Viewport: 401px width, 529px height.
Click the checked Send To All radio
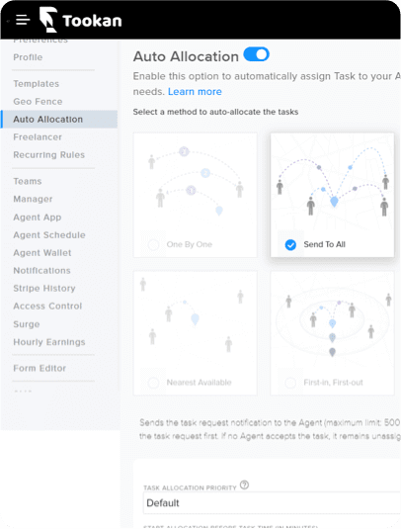click(x=290, y=244)
